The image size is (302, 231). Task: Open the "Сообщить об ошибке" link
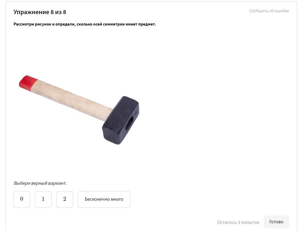pos(269,11)
